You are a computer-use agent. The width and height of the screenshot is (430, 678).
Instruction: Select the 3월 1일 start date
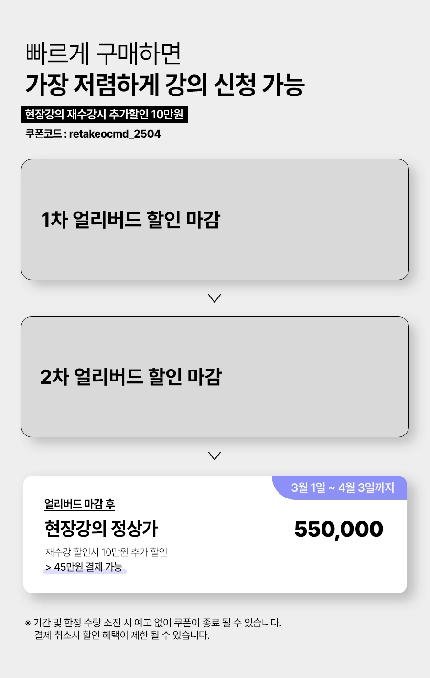coord(308,488)
